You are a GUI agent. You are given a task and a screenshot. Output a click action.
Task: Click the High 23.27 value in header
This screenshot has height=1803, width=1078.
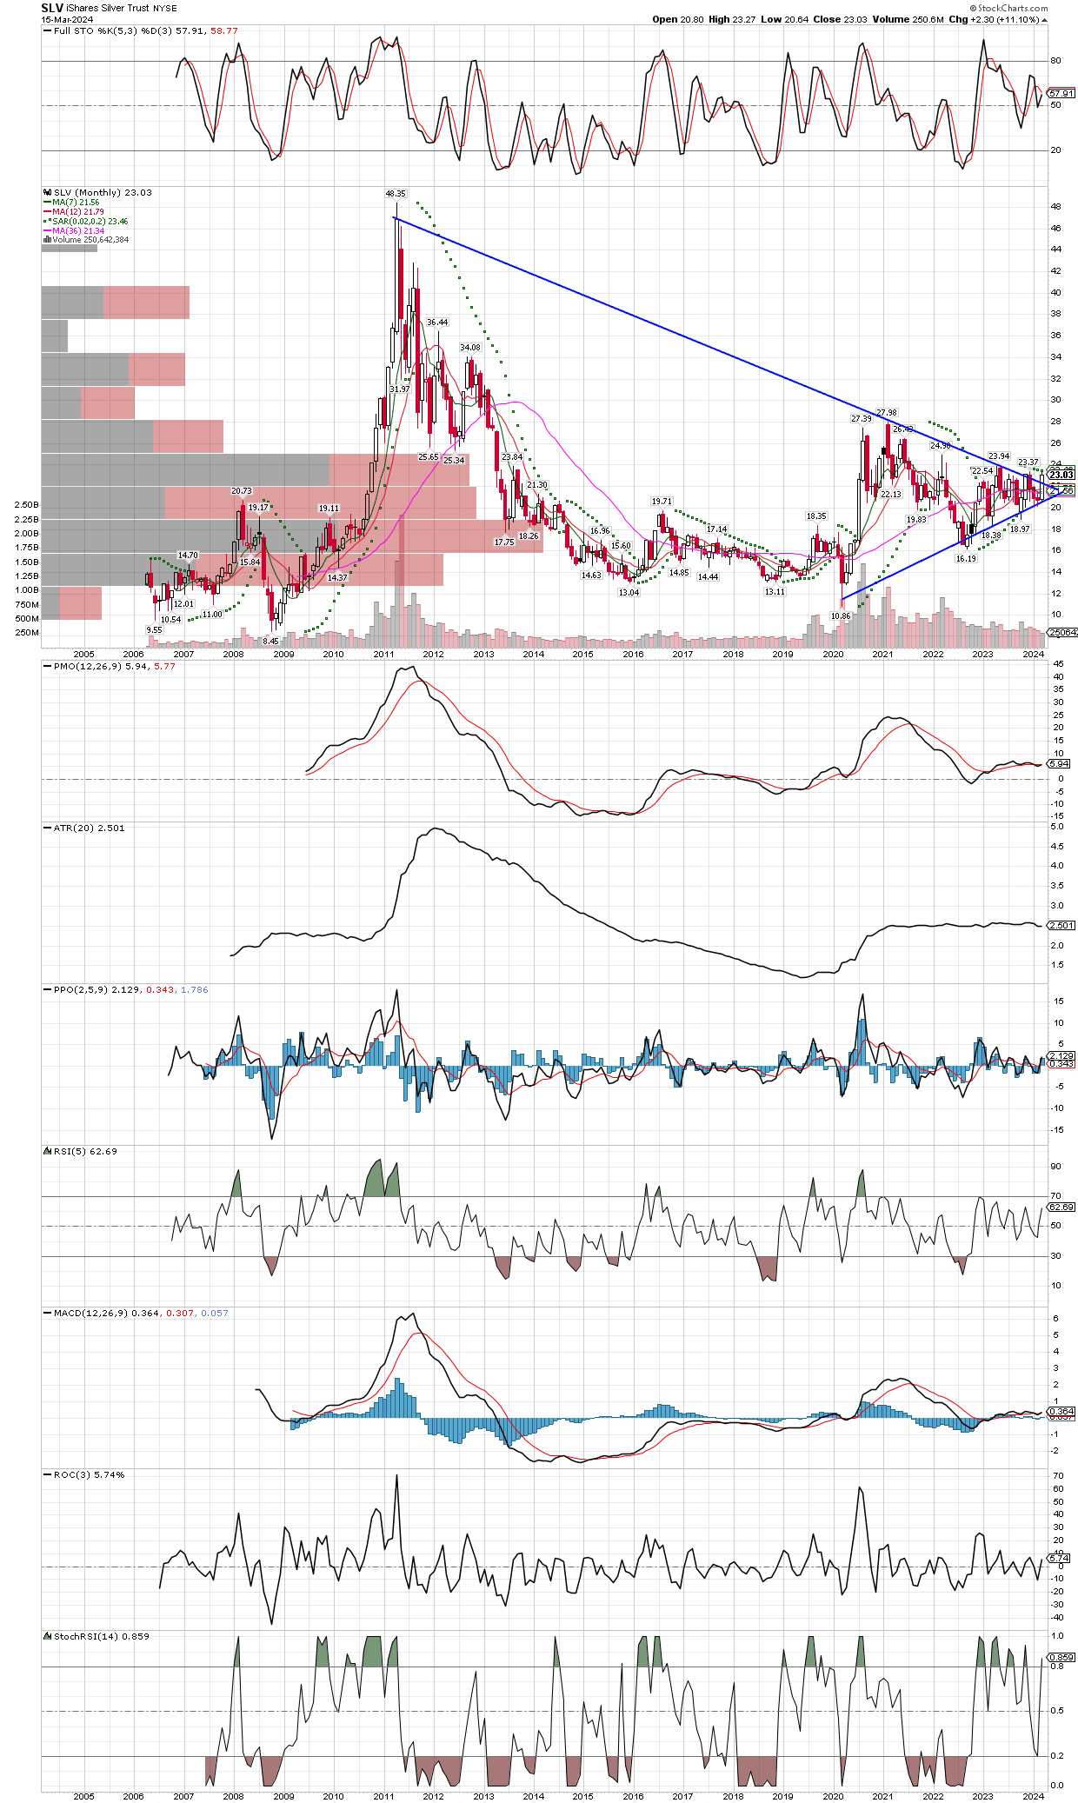click(x=732, y=19)
